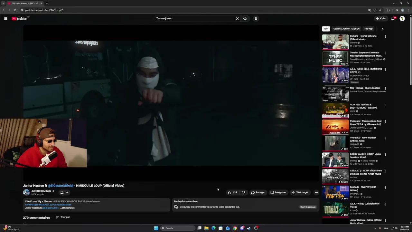Open the JUNIOR HASSEN channel name link
Viewport: 412px width, 232px height.
[x=41, y=191]
